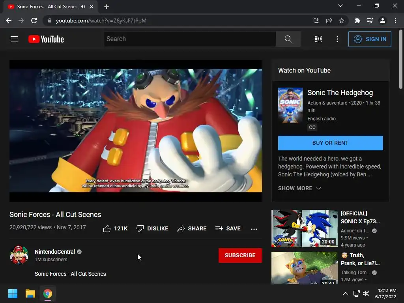The image size is (404, 303).
Task: Open Chrome three-dot customize menu
Action: 395,21
